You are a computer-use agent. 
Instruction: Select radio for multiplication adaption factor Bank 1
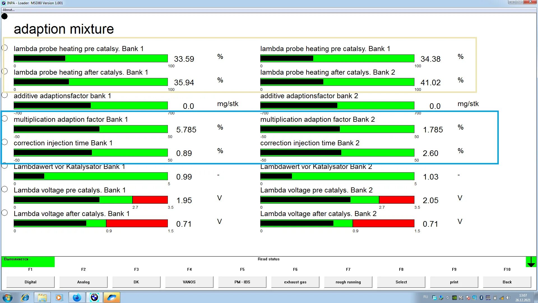coord(5,118)
